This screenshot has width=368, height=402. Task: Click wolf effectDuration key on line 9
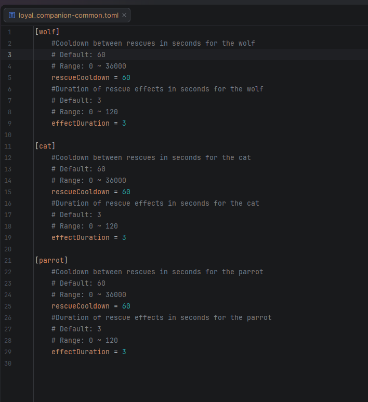[x=81, y=123]
